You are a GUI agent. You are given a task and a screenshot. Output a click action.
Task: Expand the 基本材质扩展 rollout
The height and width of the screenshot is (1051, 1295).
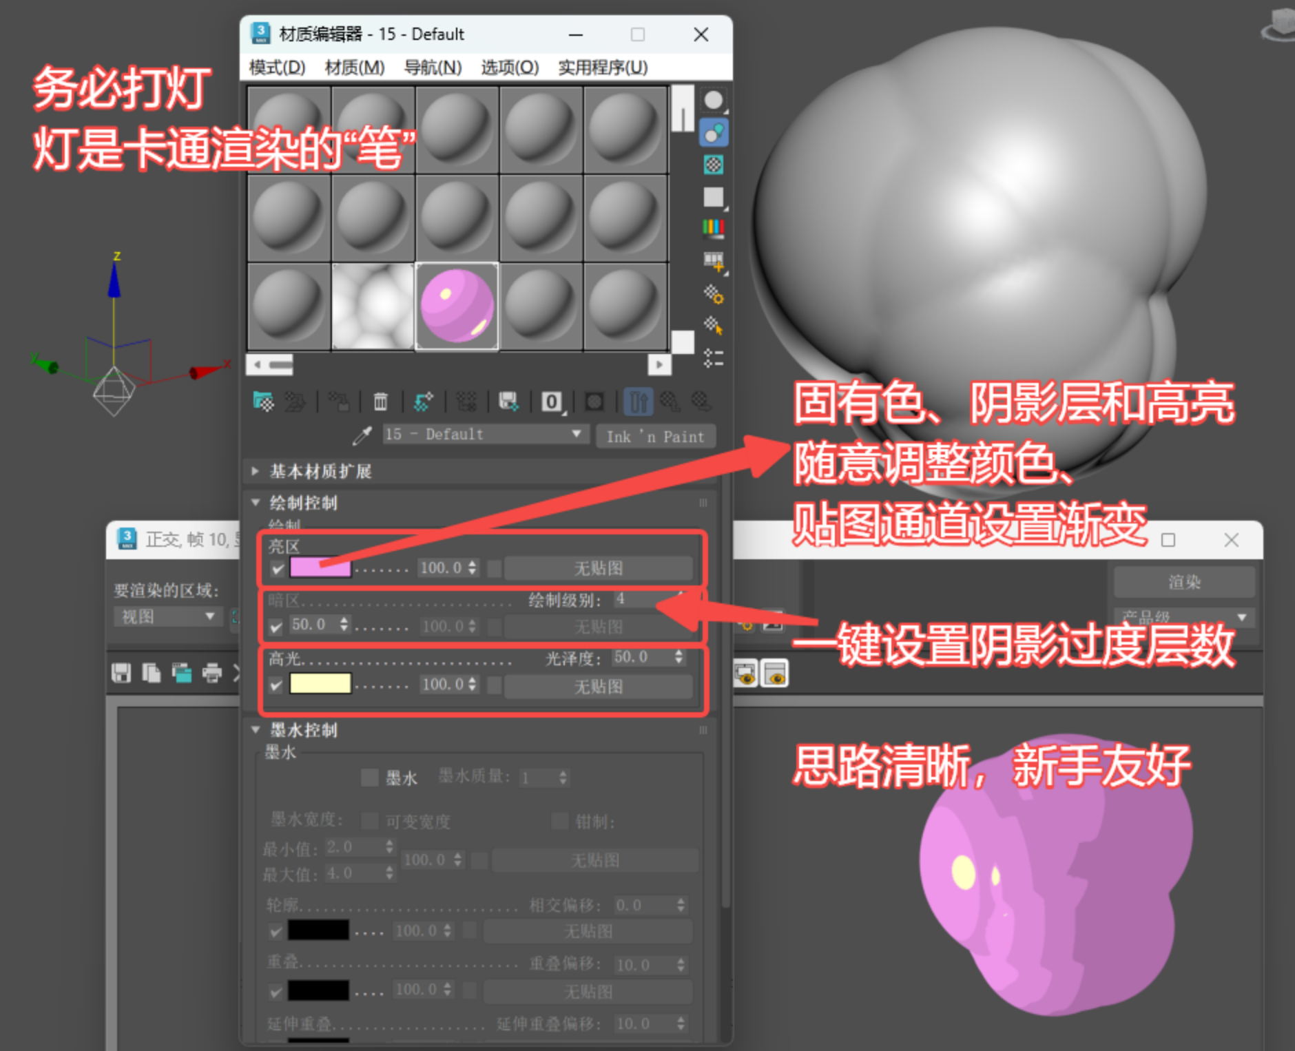point(256,472)
